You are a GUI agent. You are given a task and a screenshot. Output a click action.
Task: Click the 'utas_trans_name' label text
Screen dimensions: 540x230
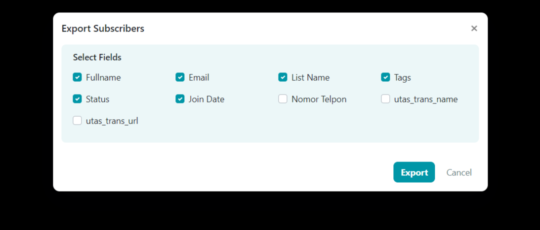tap(426, 99)
